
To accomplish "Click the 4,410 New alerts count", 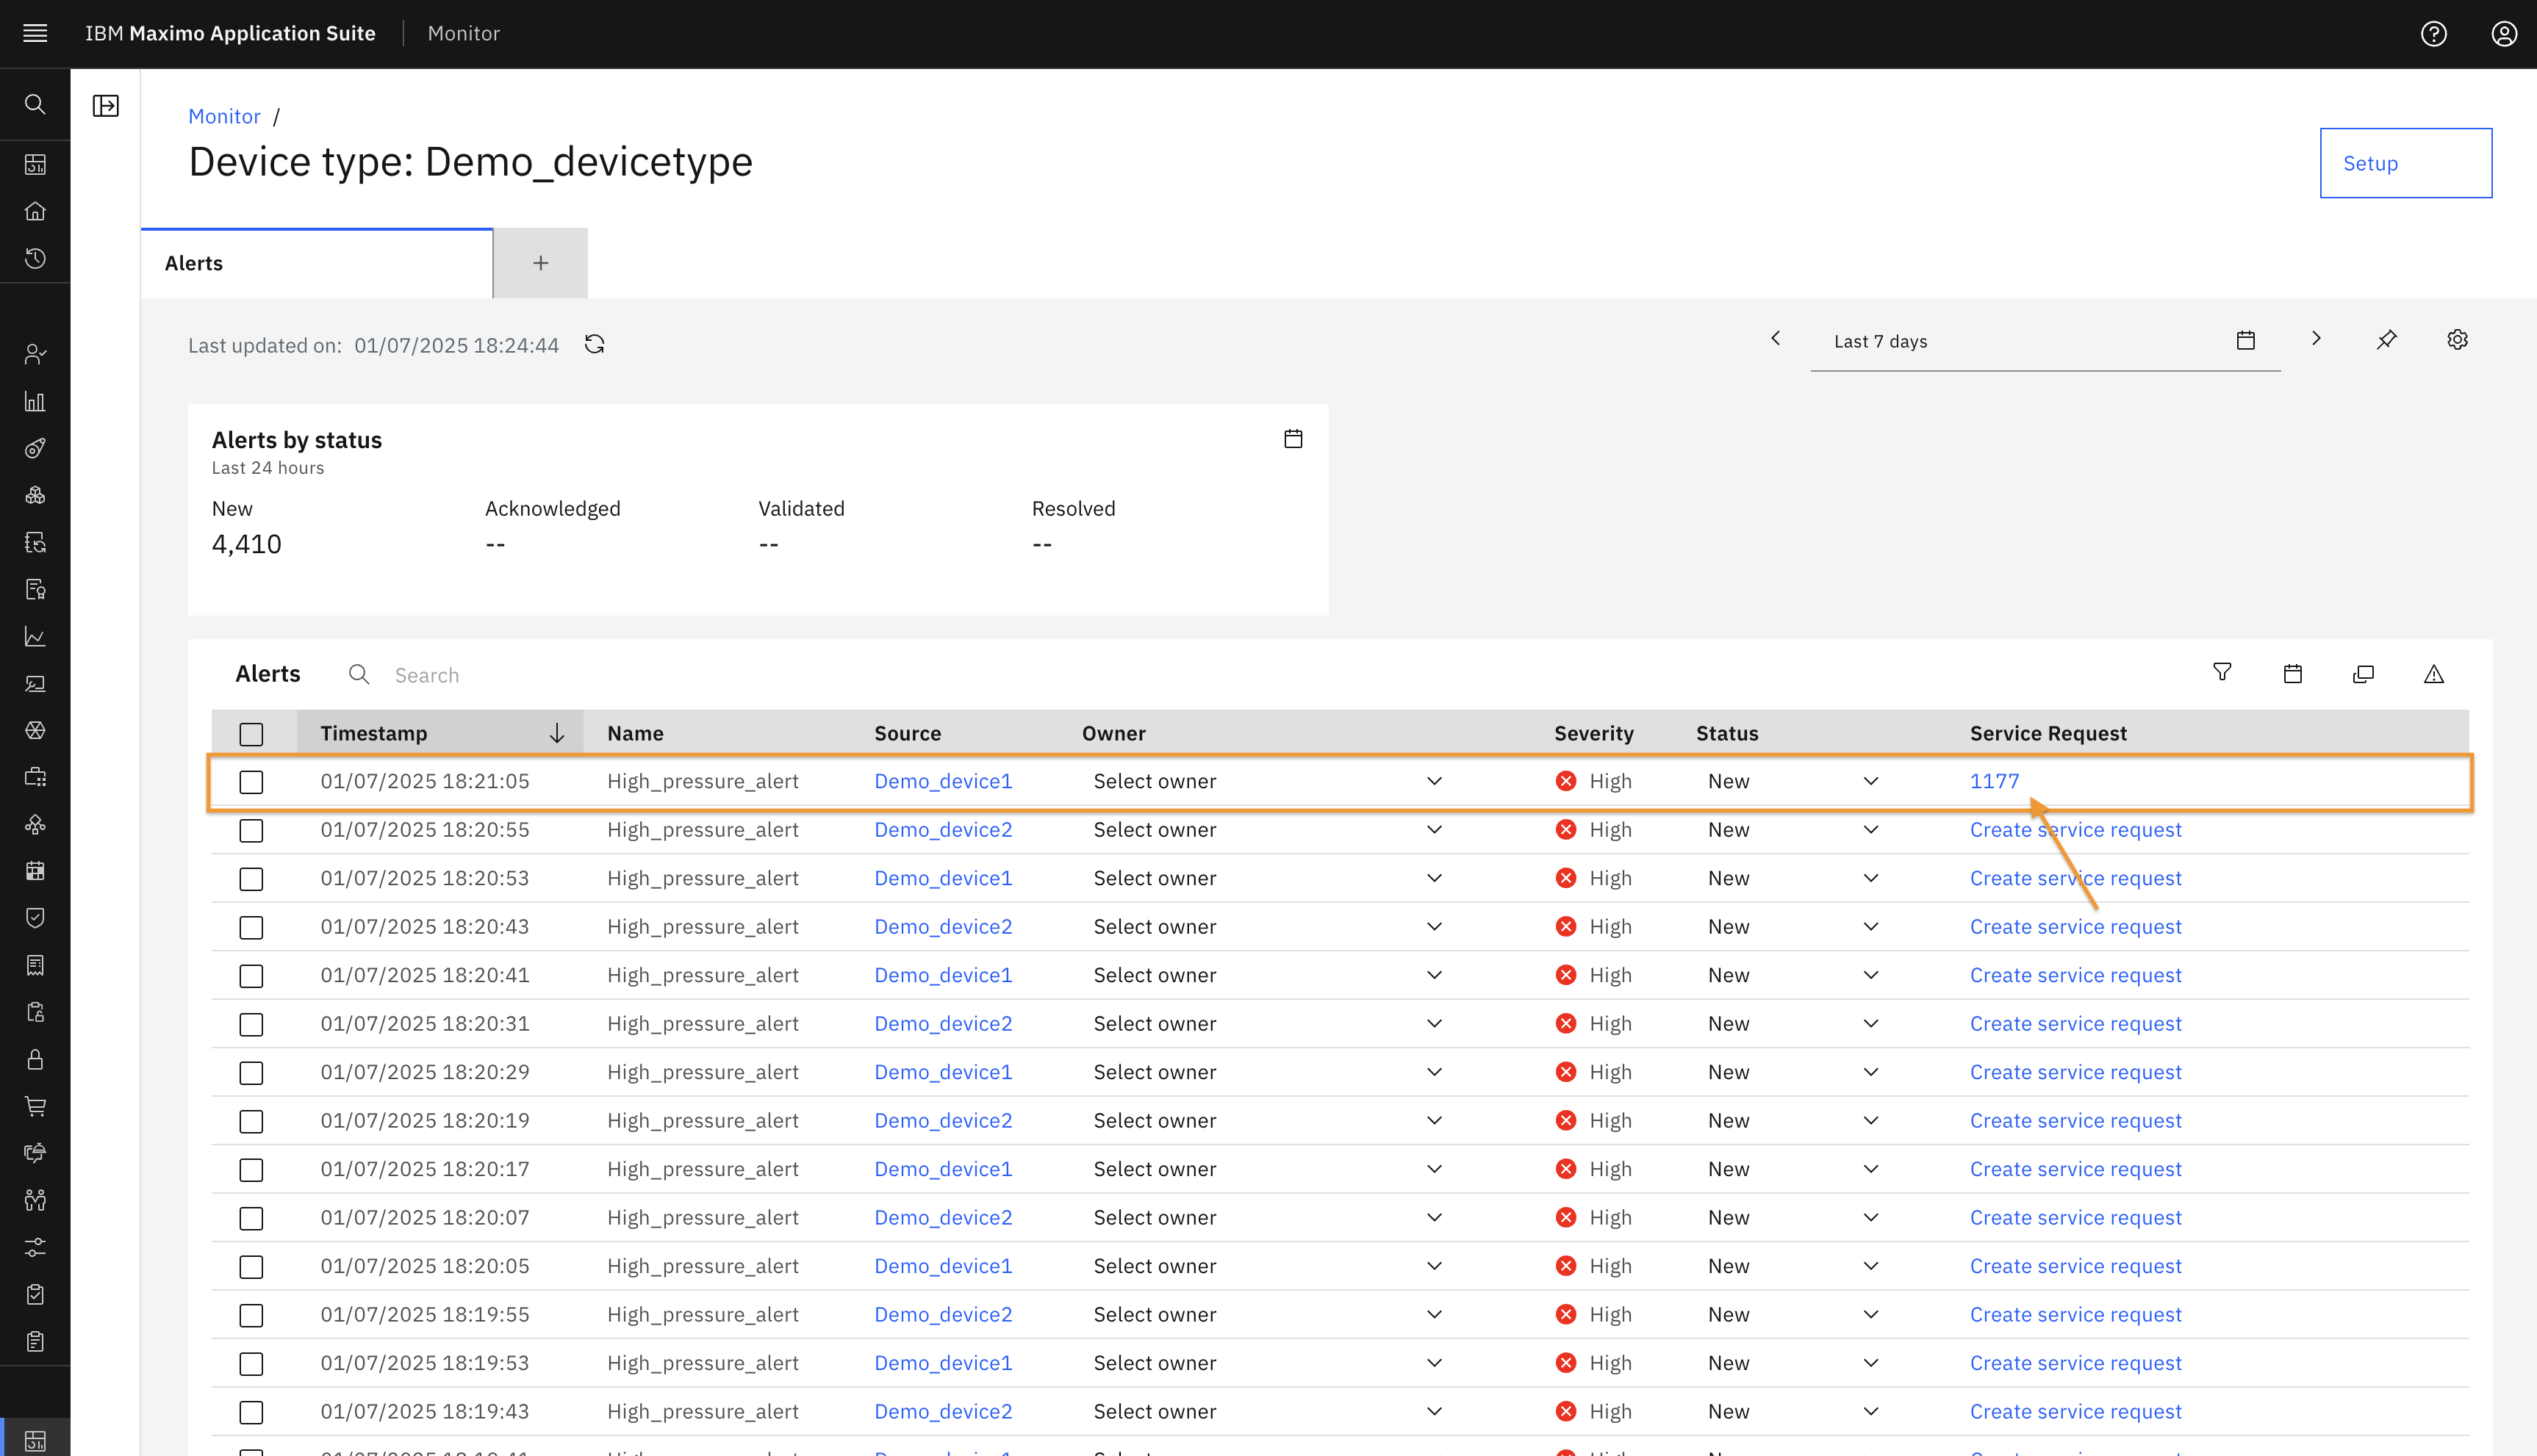I will [x=246, y=544].
